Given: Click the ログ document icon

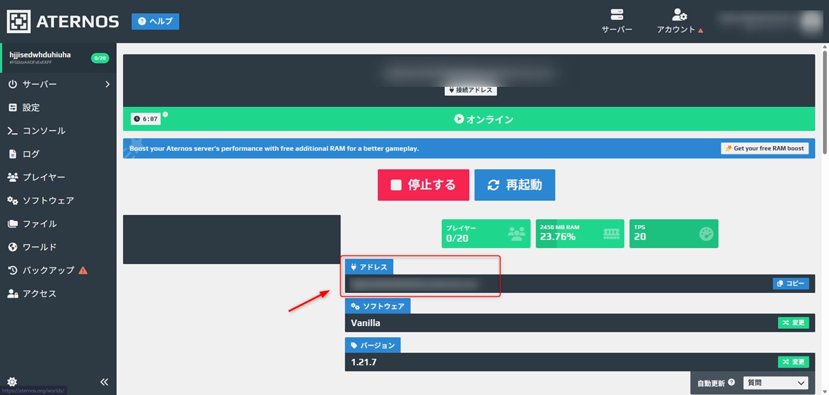Looking at the screenshot, I should [12, 154].
